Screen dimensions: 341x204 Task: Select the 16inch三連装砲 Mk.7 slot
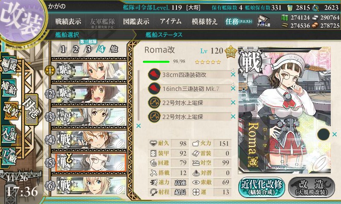[x=189, y=89]
